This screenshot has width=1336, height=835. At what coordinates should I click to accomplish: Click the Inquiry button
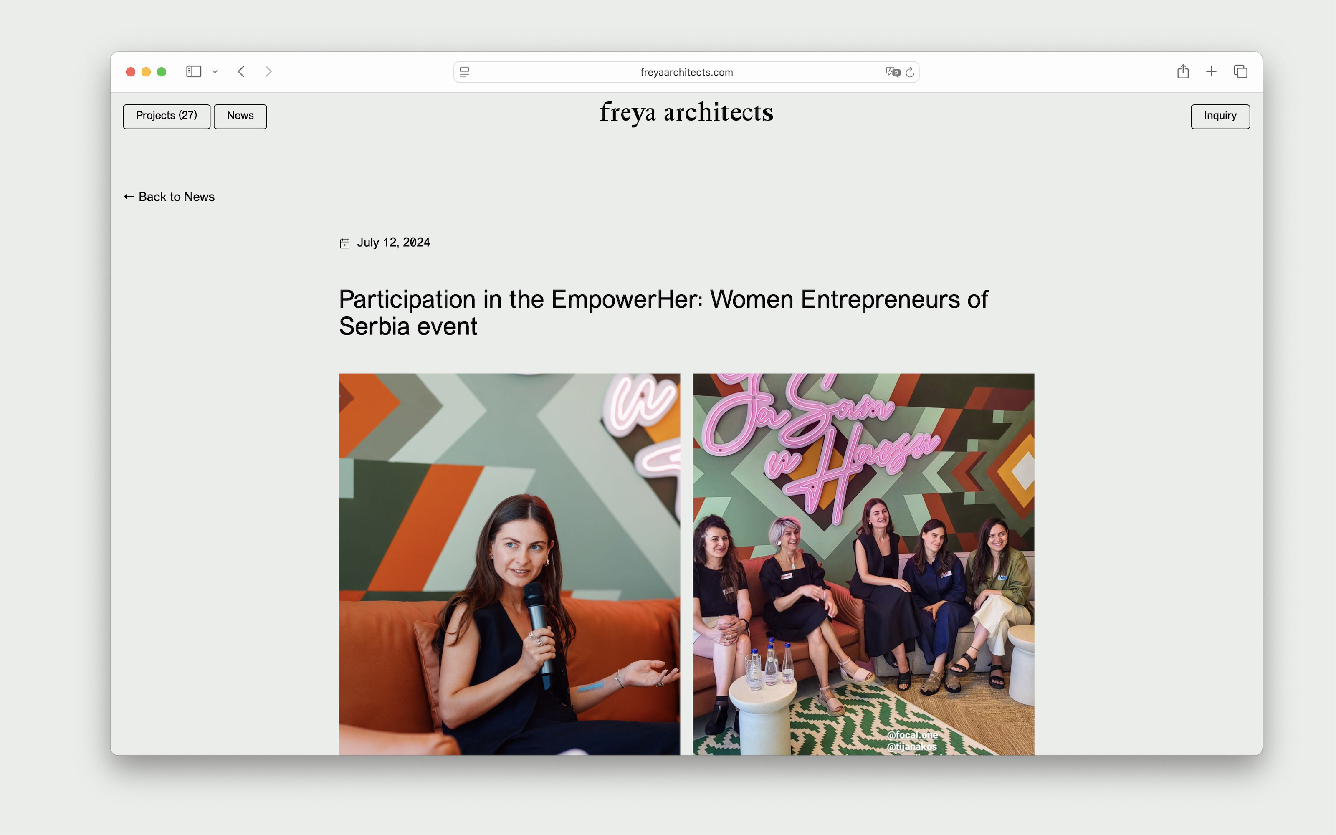click(x=1220, y=116)
